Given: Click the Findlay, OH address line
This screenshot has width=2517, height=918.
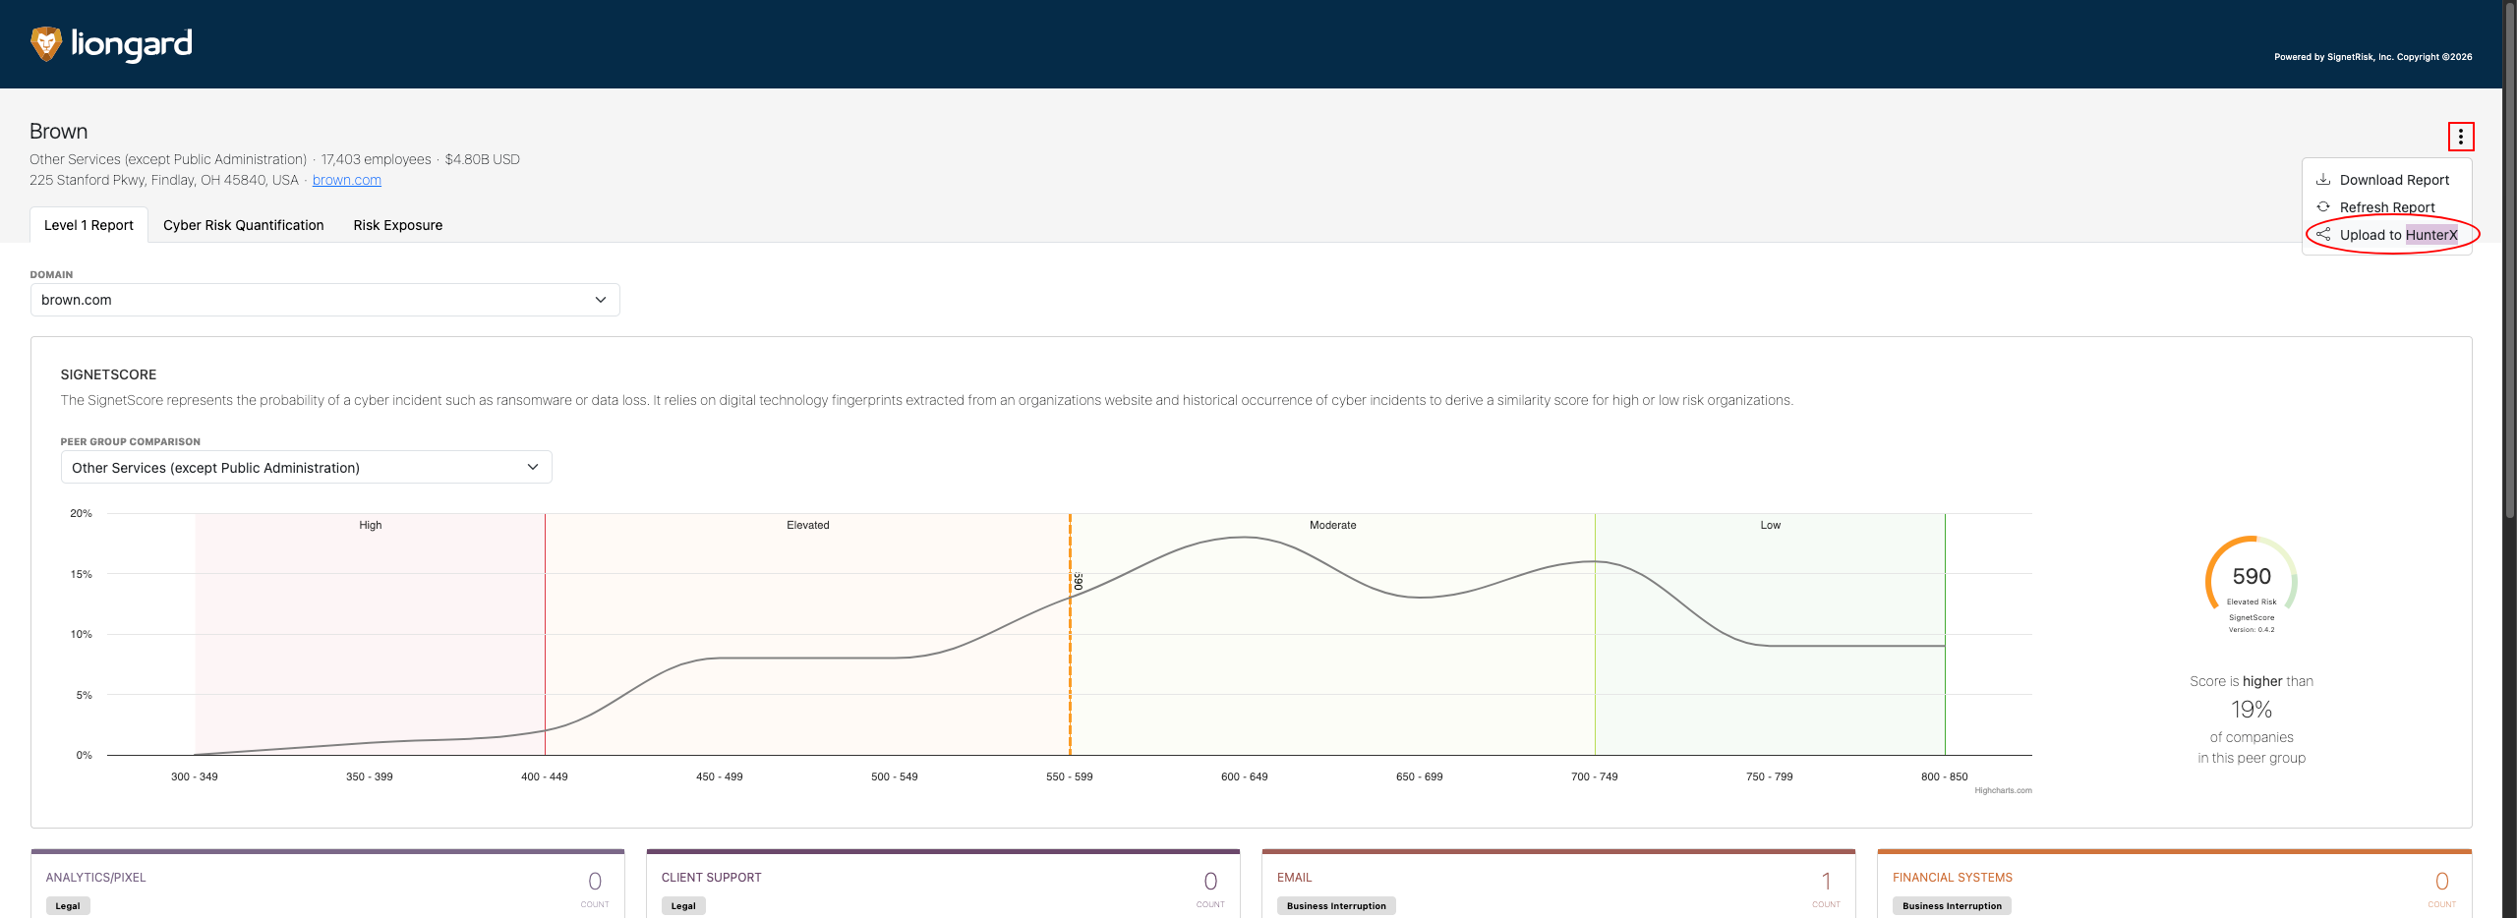Looking at the screenshot, I should click(x=164, y=180).
